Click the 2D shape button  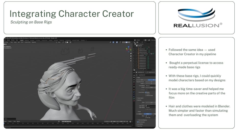142,80
